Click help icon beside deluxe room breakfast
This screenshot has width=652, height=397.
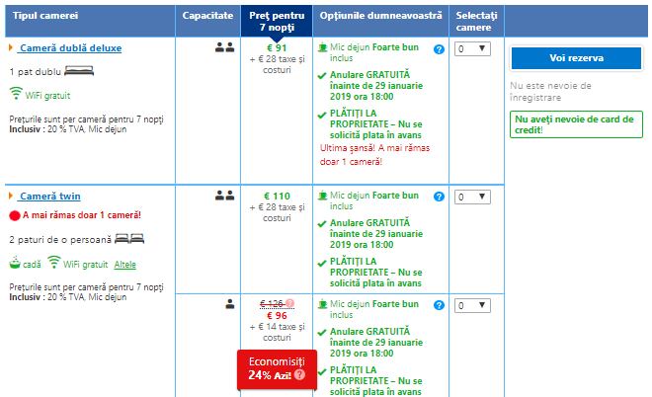(439, 47)
